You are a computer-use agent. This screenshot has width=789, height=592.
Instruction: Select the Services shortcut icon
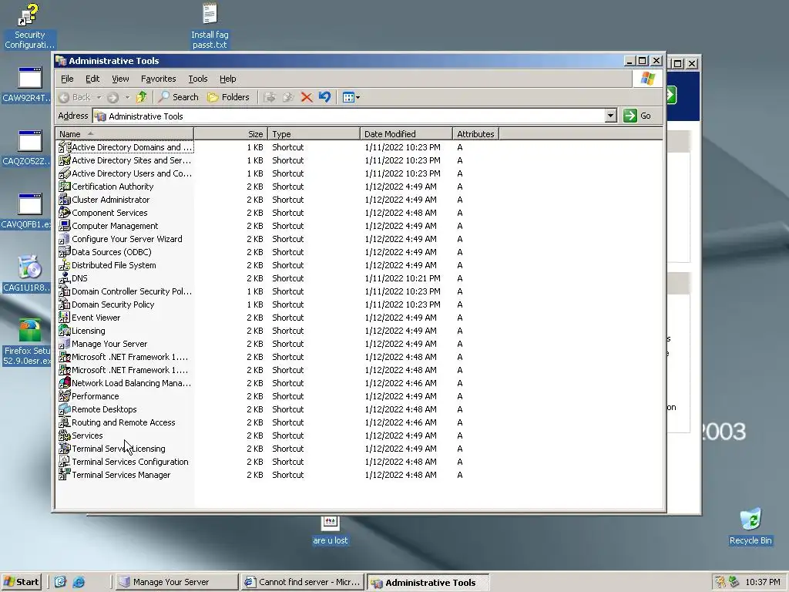click(x=65, y=435)
